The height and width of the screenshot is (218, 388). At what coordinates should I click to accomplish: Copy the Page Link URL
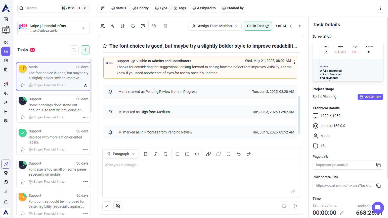click(x=378, y=165)
